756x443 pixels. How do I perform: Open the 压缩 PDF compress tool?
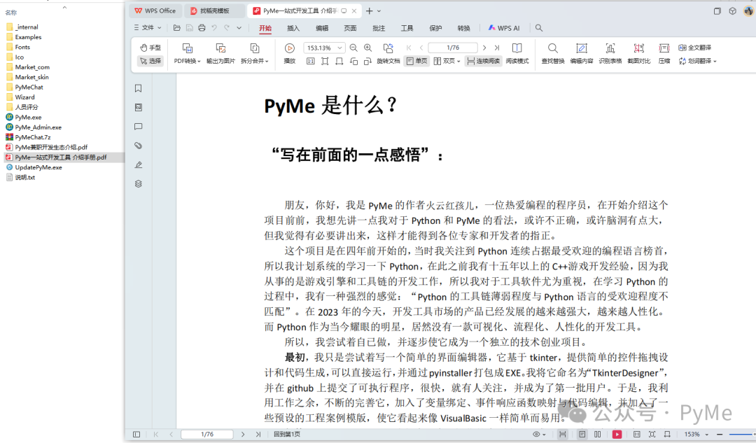pos(663,53)
